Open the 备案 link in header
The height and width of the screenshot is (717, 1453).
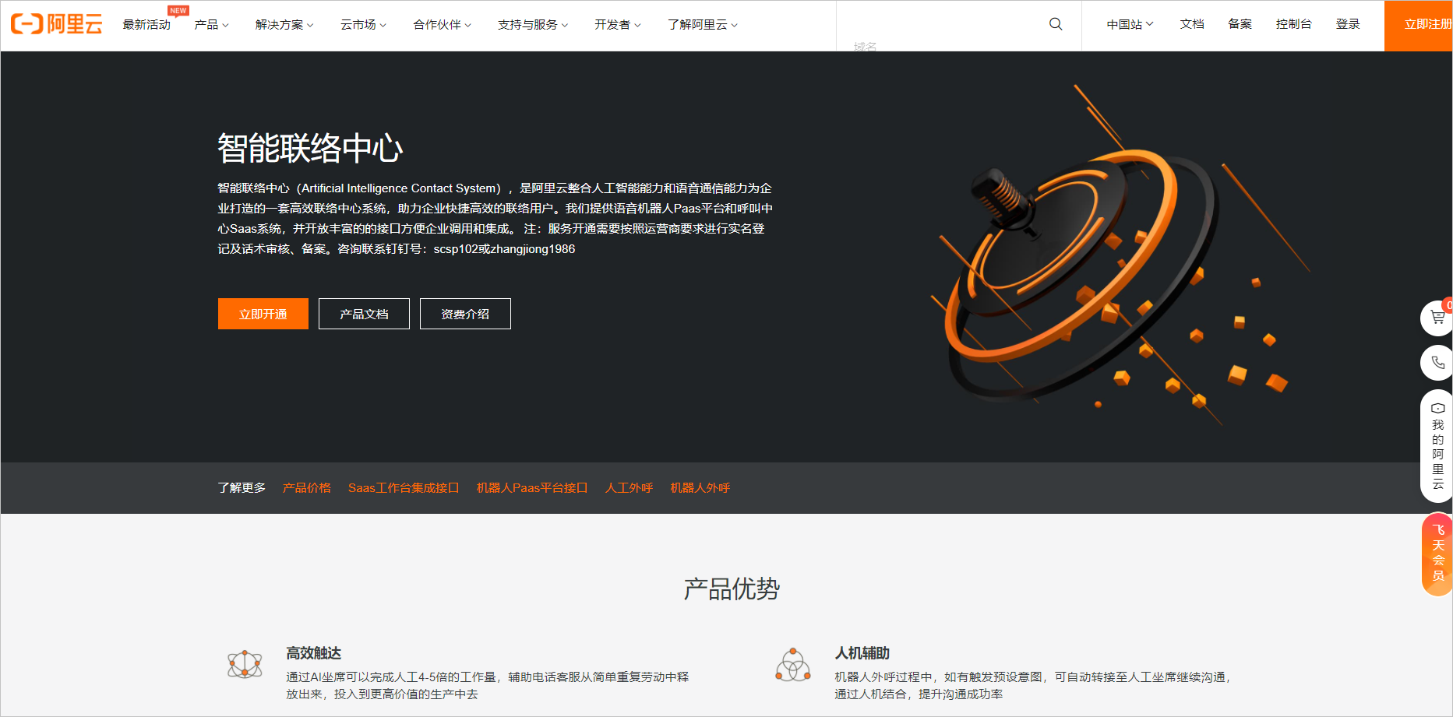(x=1240, y=24)
